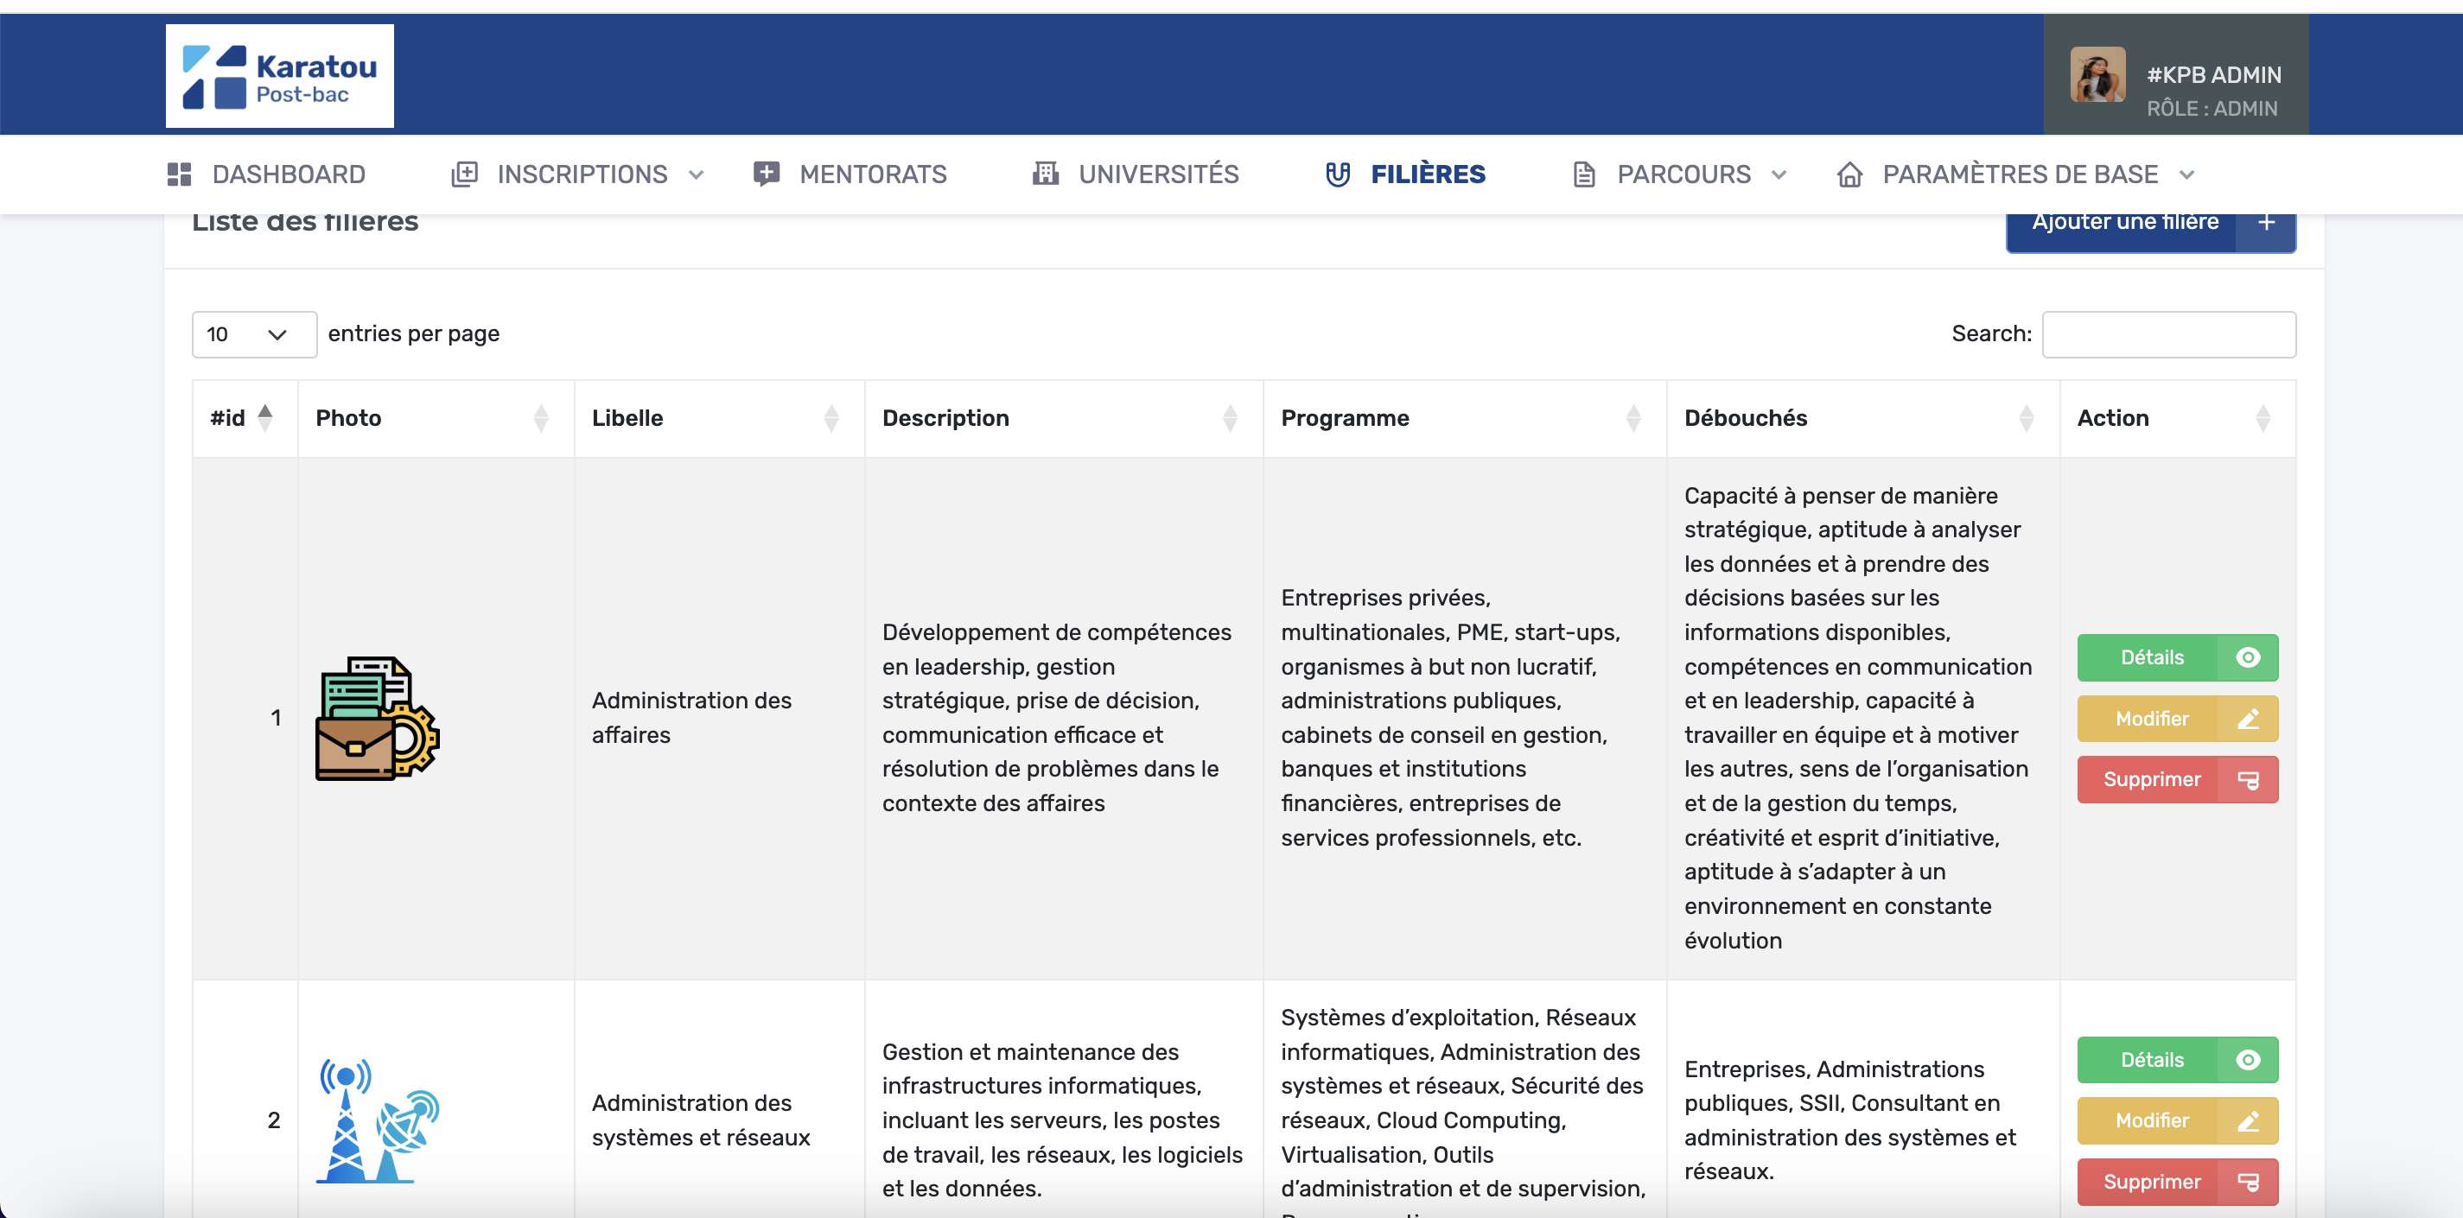Click the Parcours document icon

tap(1584, 174)
